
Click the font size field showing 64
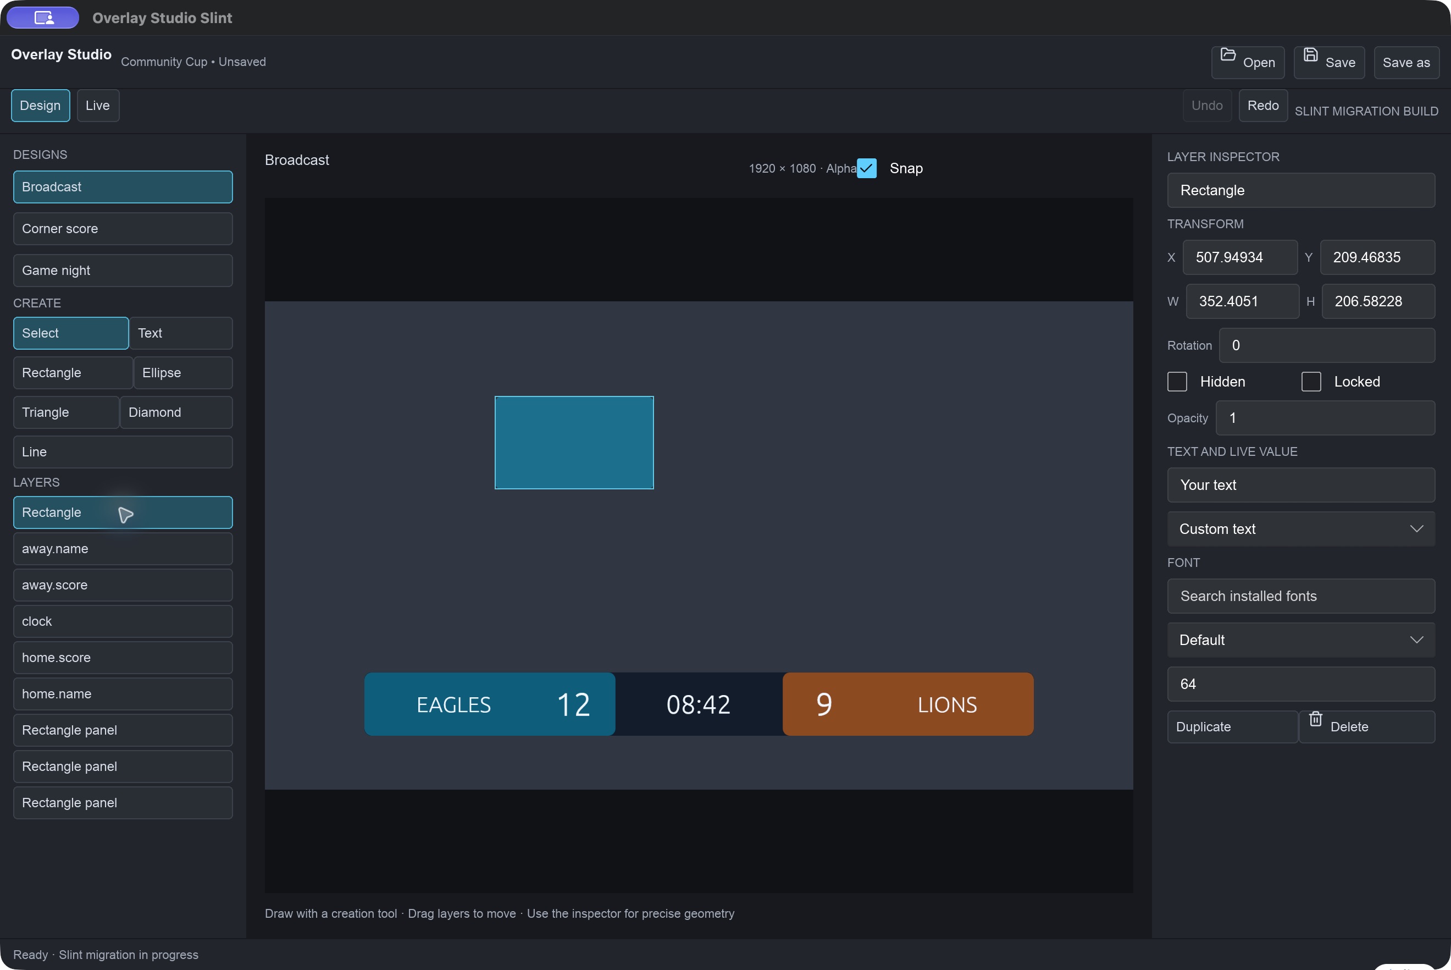pyautogui.click(x=1301, y=684)
